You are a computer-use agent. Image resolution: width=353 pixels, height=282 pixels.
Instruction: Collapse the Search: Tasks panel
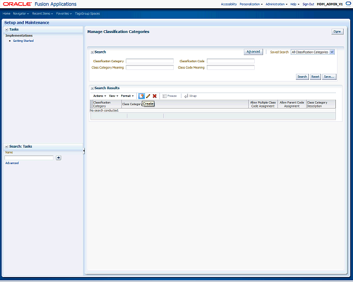(x=7, y=147)
